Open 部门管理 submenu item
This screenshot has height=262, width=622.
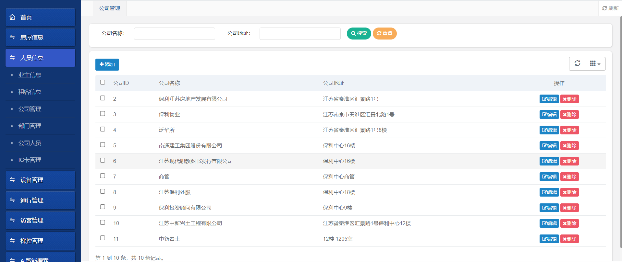click(30, 126)
